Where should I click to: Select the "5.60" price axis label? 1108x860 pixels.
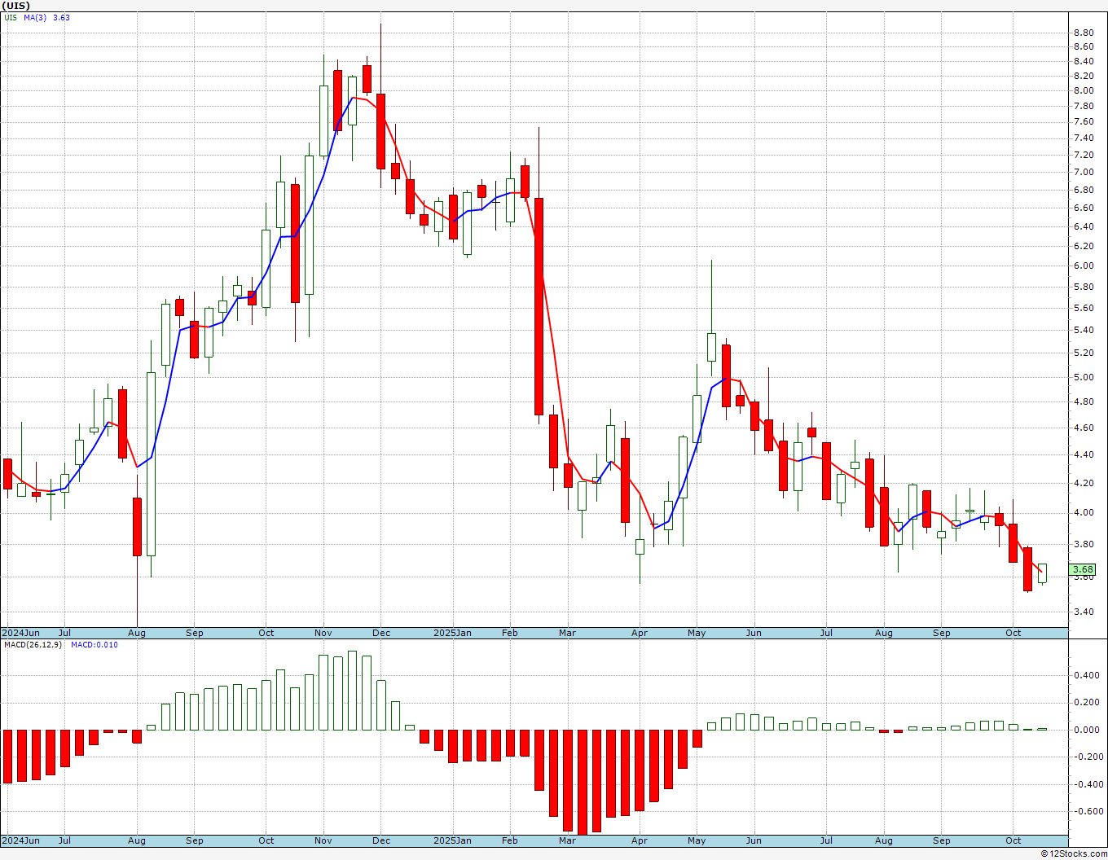(1084, 308)
